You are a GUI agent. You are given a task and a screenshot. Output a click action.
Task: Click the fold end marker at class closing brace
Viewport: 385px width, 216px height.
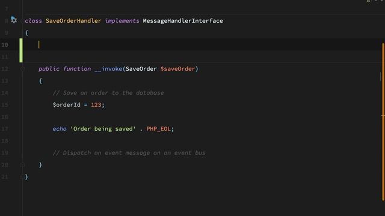pos(22,176)
